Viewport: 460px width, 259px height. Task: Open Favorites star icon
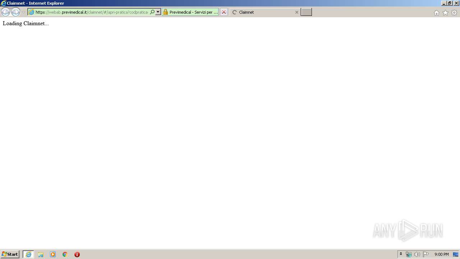tap(445, 13)
